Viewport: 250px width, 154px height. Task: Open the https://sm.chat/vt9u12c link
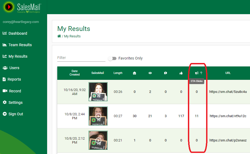click(228, 116)
